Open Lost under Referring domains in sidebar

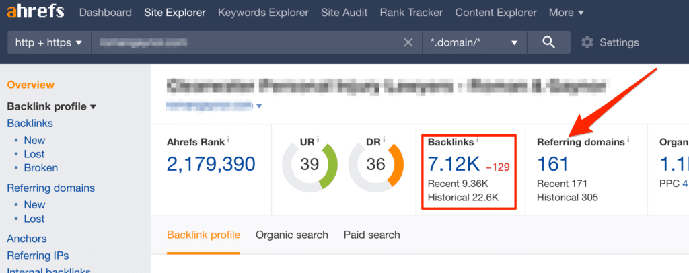(x=34, y=219)
